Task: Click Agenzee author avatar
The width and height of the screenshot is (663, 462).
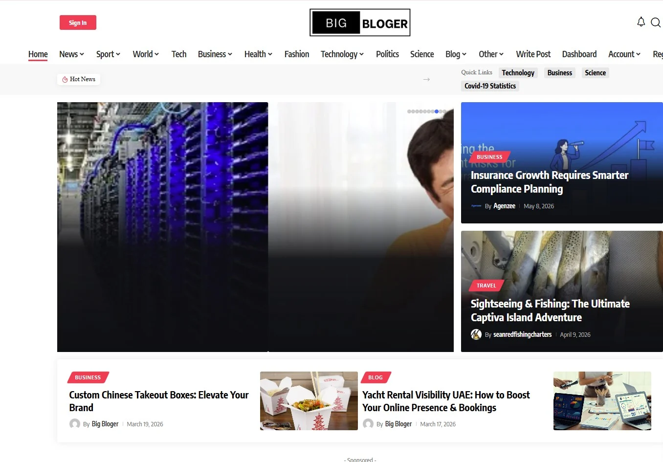Action: 476,206
